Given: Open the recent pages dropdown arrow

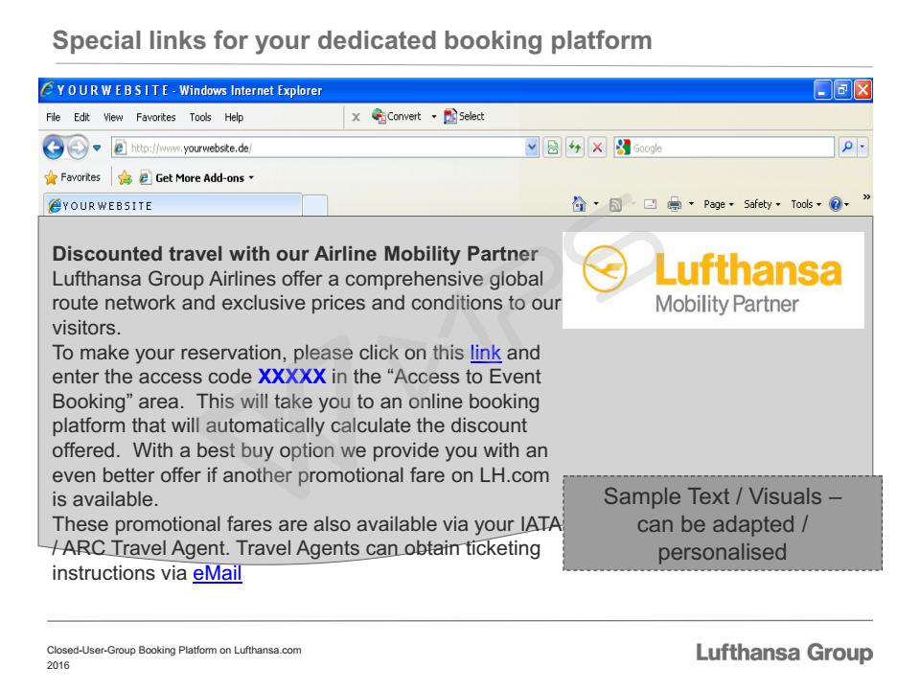Looking at the screenshot, I should tap(97, 148).
